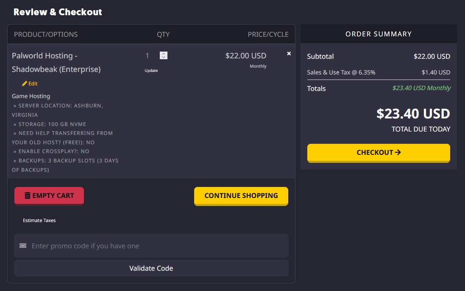Viewport: 465px width, 291px height.
Task: Click the Subtotal amount $22.00 USD
Action: [x=432, y=56]
